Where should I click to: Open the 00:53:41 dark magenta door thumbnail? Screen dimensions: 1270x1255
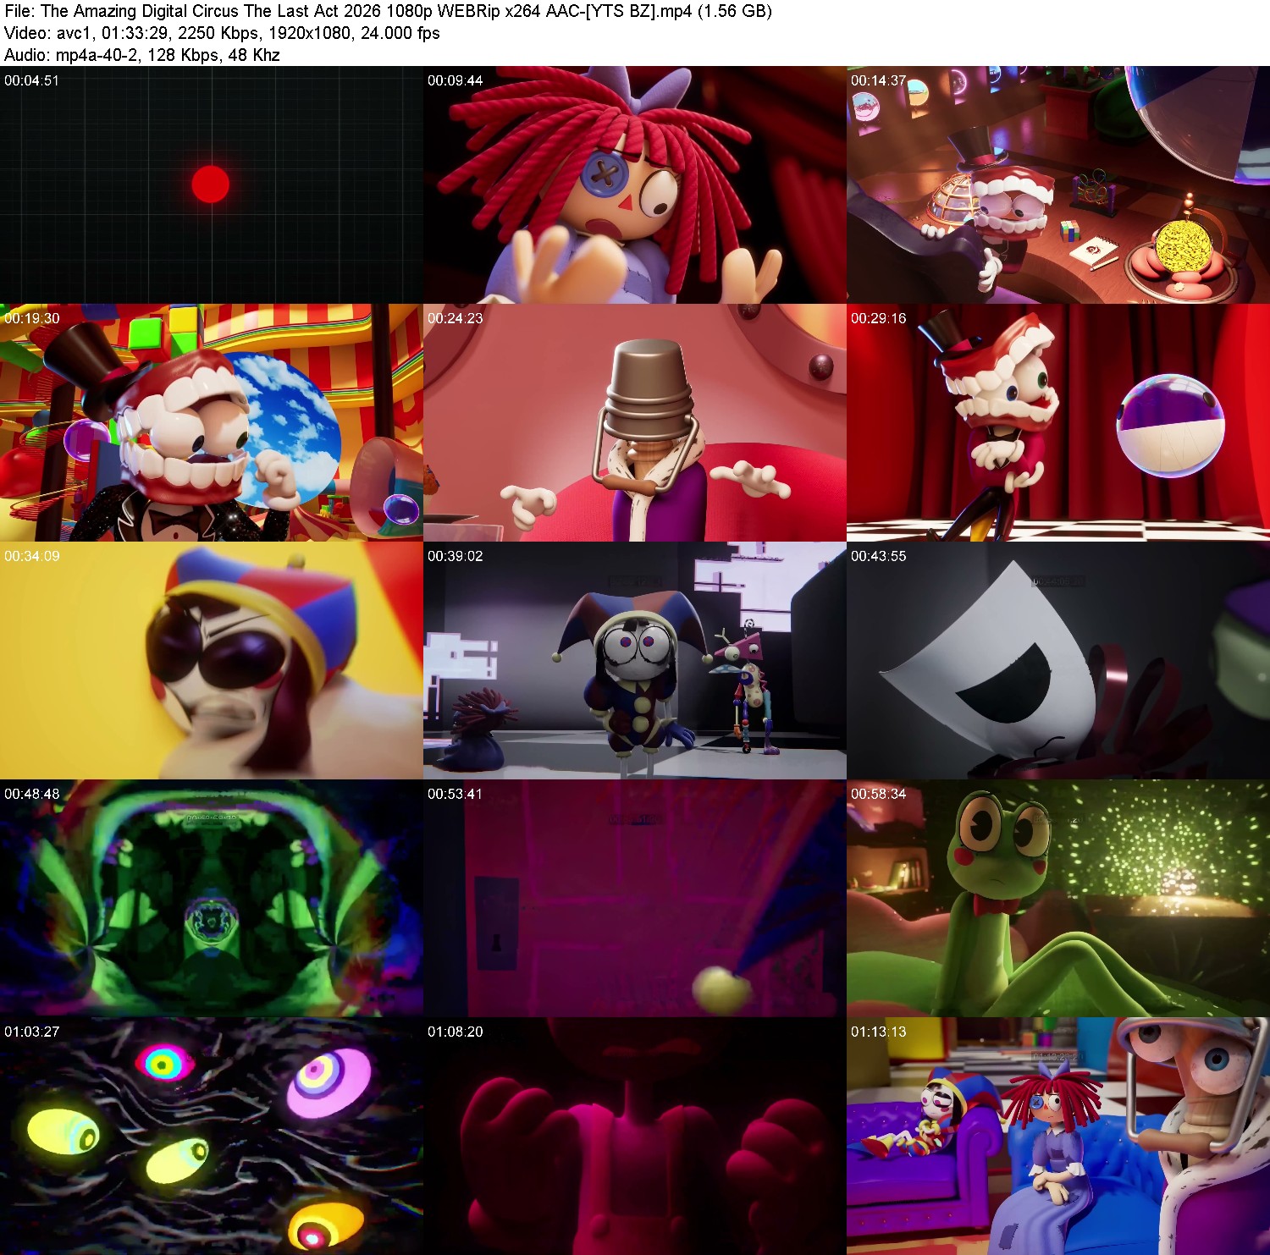point(635,898)
